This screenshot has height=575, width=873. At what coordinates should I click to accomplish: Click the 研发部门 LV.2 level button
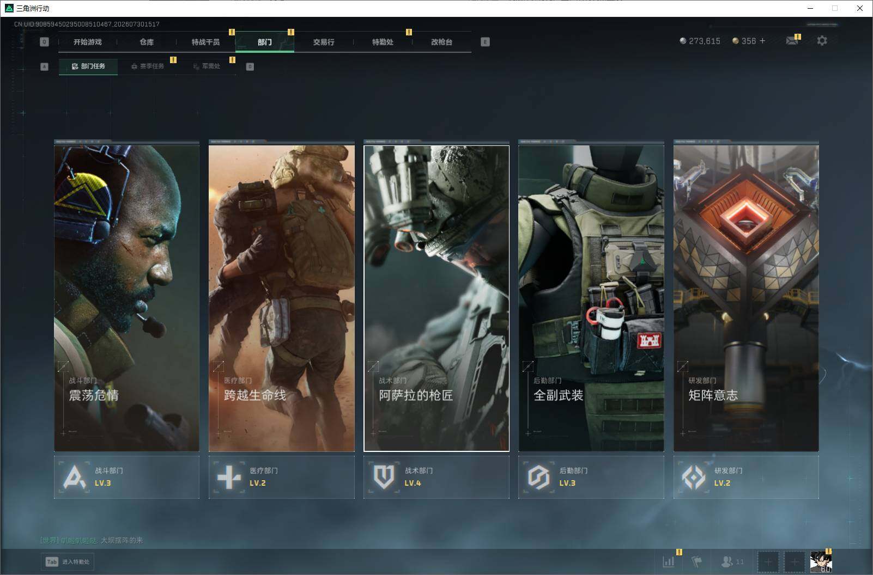click(746, 477)
